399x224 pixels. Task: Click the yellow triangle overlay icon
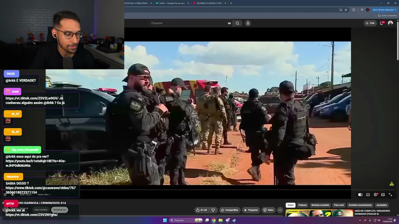click(392, 184)
